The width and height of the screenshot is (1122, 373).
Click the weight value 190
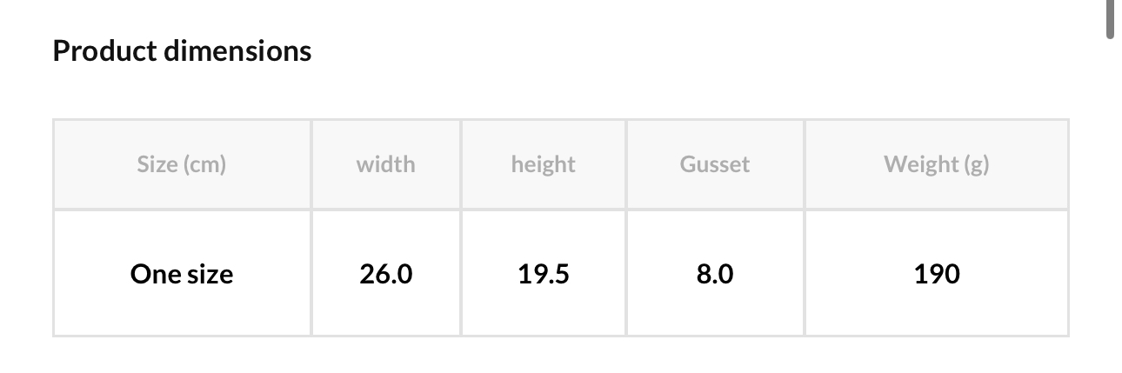click(x=937, y=275)
